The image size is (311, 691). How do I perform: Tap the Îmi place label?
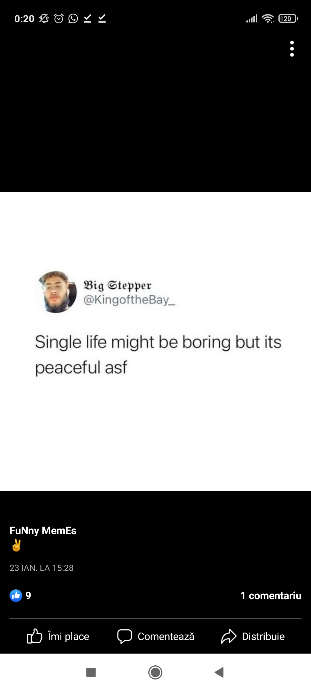[x=69, y=636]
